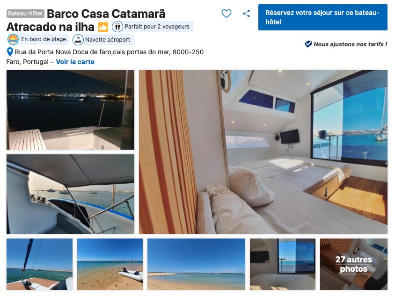The width and height of the screenshot is (395, 297).
Task: Click the share icon
Action: 246,14
